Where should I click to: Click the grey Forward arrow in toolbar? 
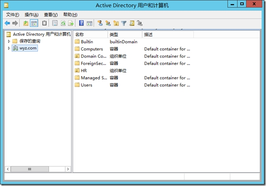pyautogui.click(x=15, y=23)
